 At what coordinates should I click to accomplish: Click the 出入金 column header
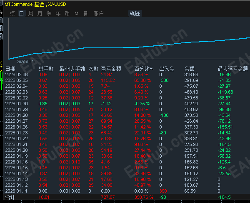coord(167,69)
